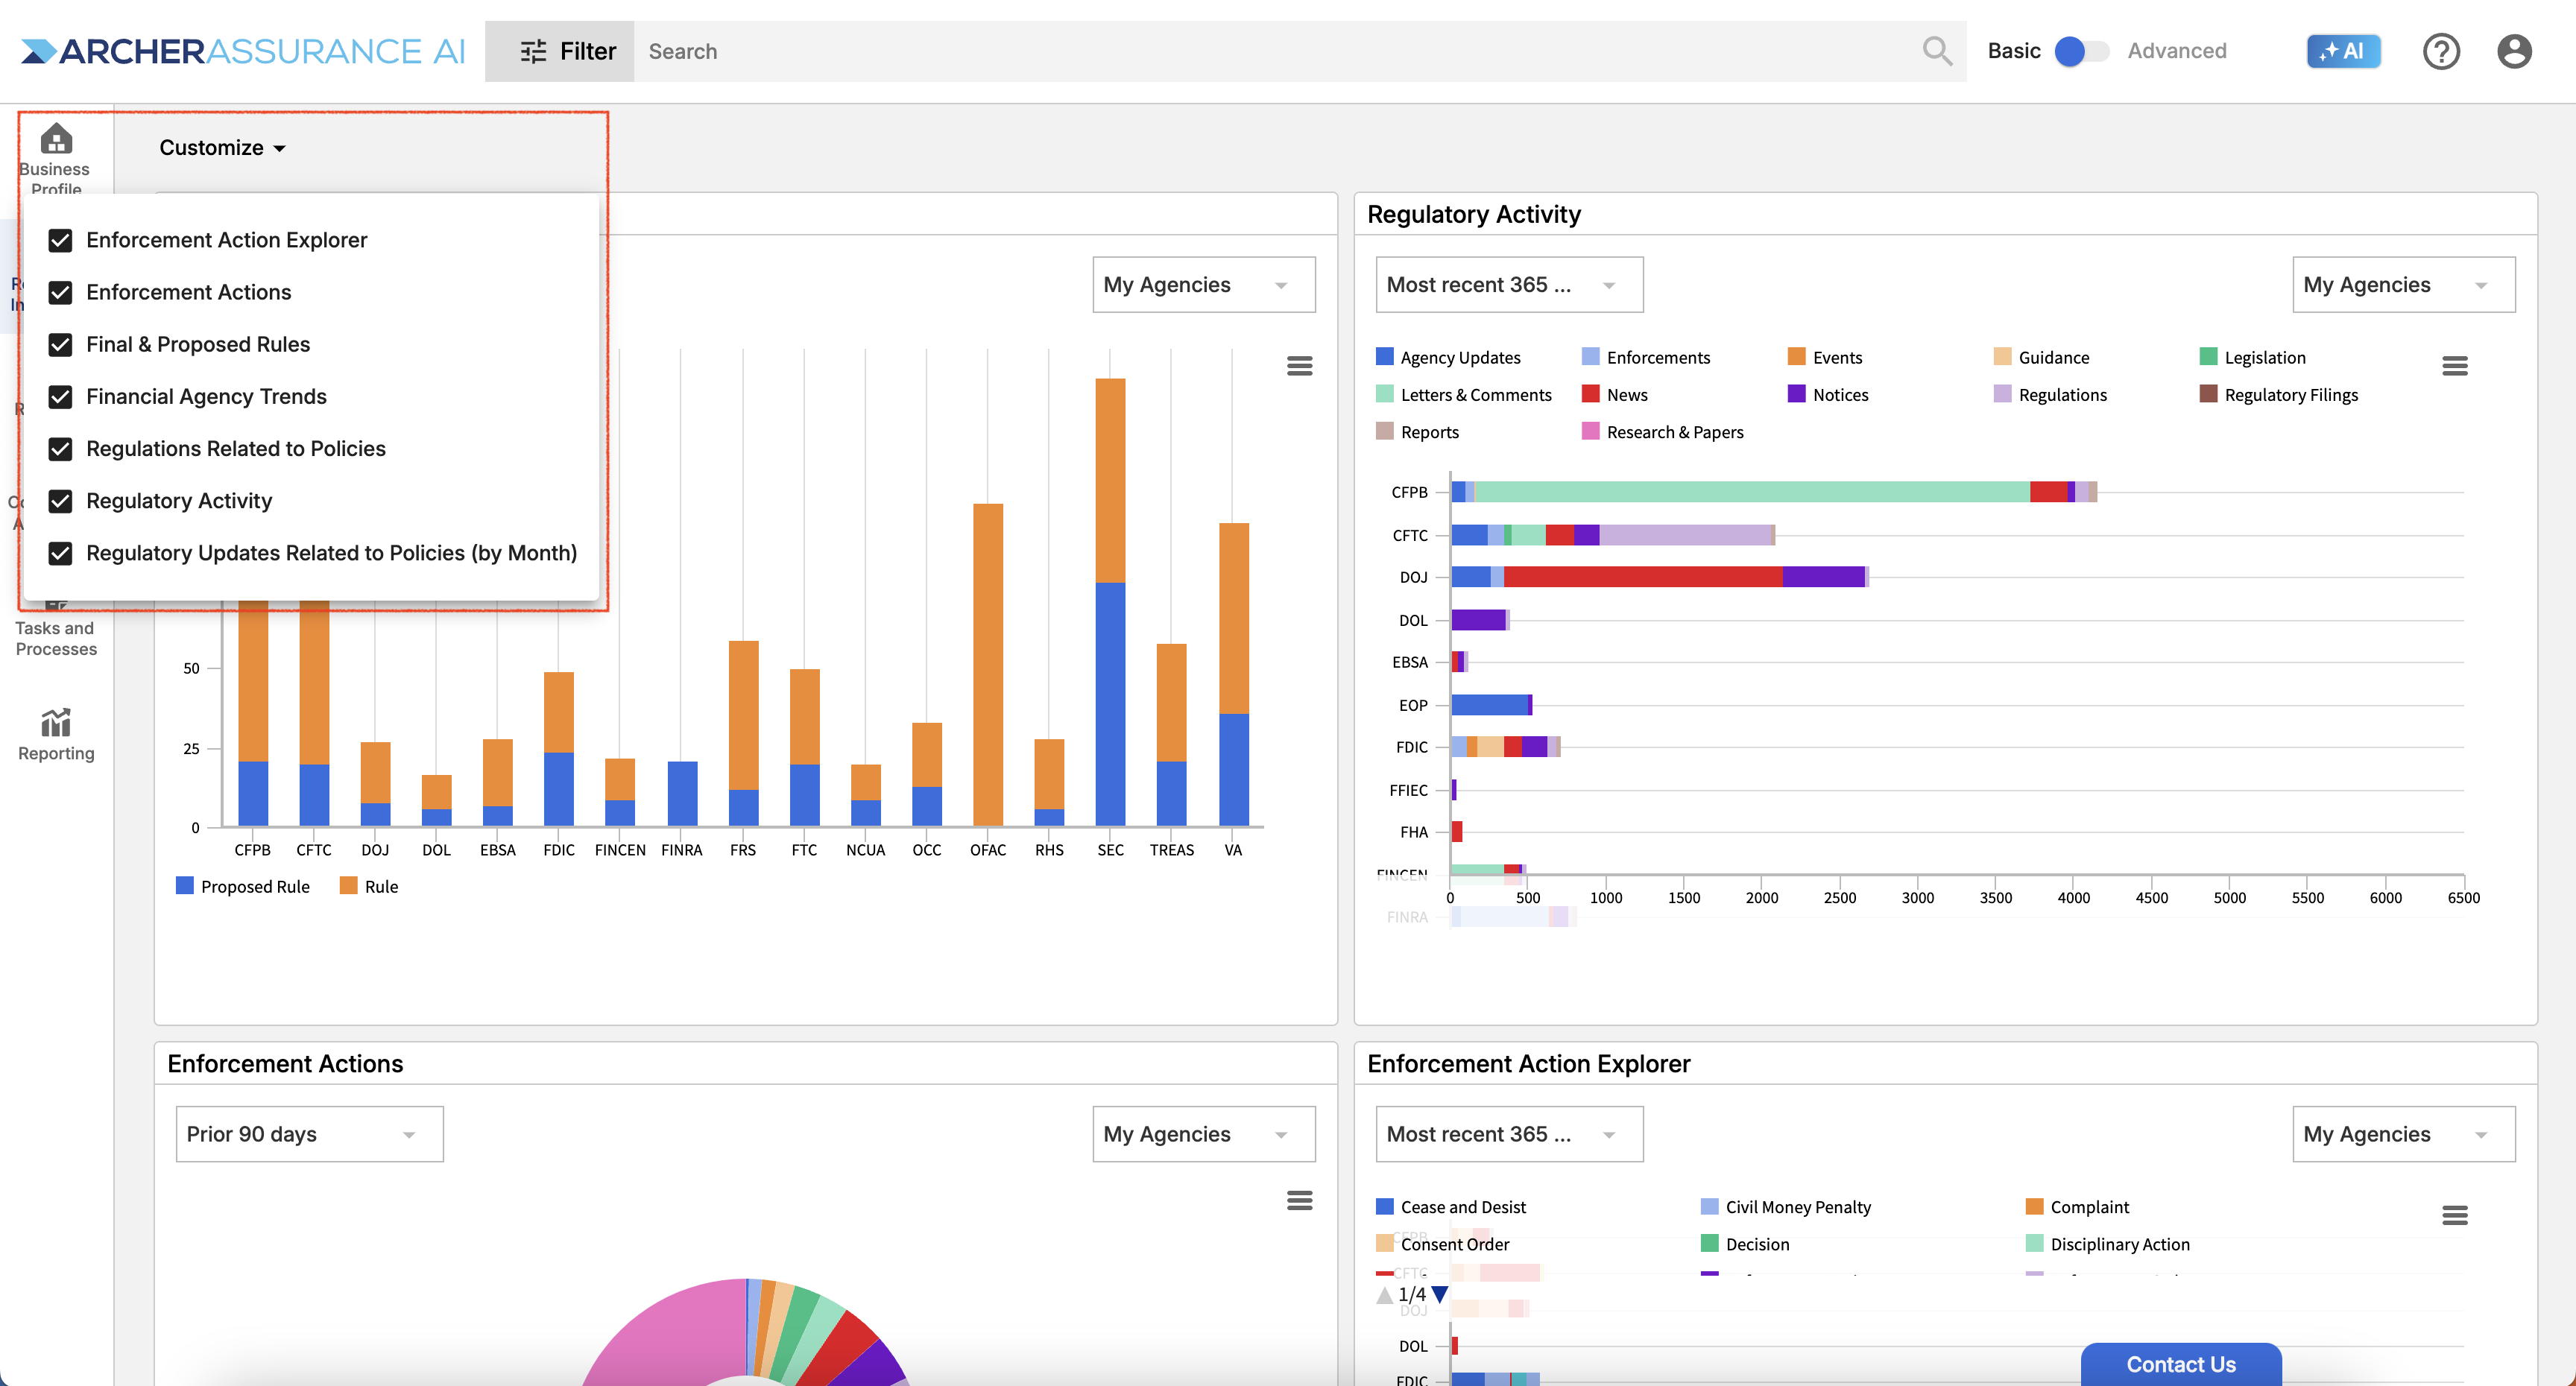Click the DOJ bar in Regulatory Activity
The image size is (2576, 1386).
click(1659, 576)
